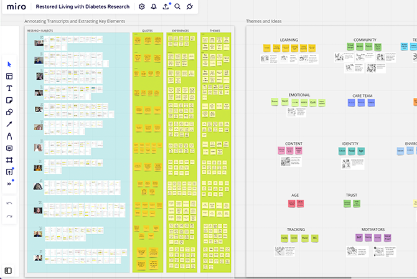Click the Miro logo

(16, 7)
